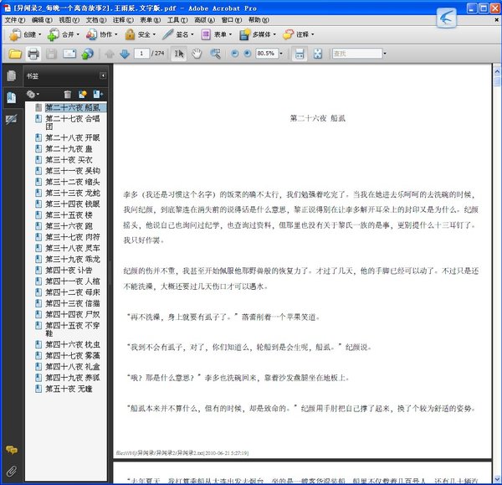Viewport: 502px width, 485px height.
Task: Expand the Create dropdown arrow
Action: [x=39, y=34]
